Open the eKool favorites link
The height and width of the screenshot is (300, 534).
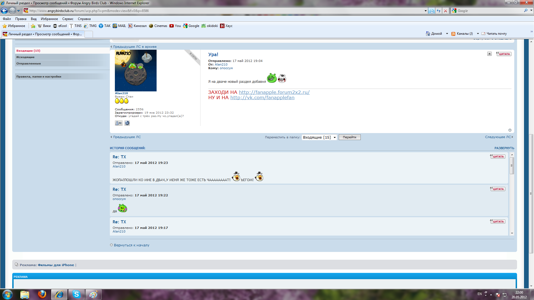[x=60, y=26]
